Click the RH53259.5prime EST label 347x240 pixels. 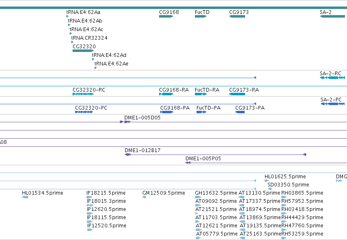[x=302, y=234]
